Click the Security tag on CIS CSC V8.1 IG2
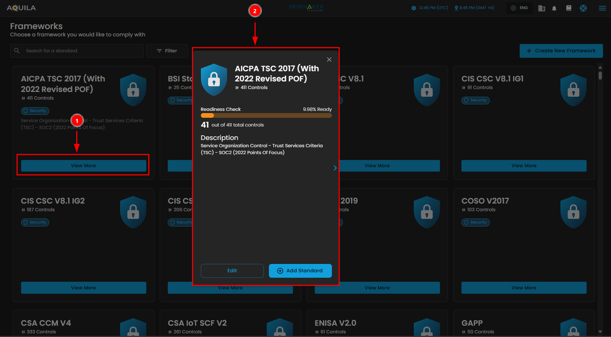Screen dimensions: 611x337 [35, 222]
